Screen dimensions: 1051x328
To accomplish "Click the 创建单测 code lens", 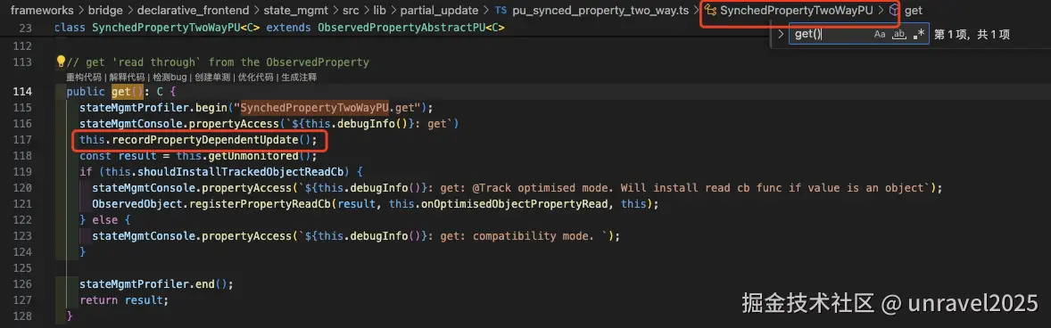I will (212, 77).
